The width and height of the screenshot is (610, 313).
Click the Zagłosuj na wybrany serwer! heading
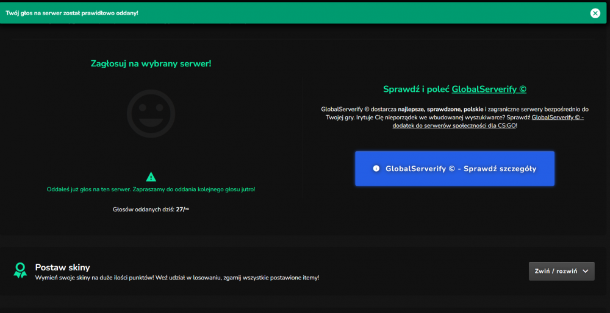151,63
